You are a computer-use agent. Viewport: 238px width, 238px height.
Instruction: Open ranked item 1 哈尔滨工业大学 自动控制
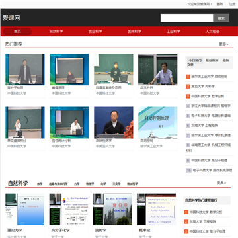click(x=209, y=77)
